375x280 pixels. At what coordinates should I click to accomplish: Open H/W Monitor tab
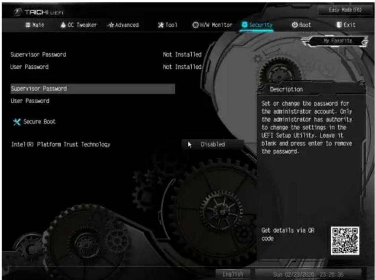212,25
